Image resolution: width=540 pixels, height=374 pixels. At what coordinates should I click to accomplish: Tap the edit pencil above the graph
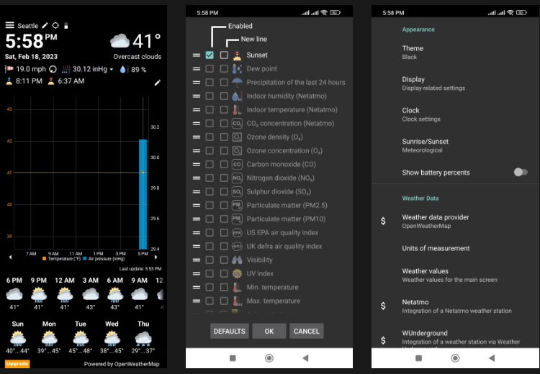tap(158, 83)
